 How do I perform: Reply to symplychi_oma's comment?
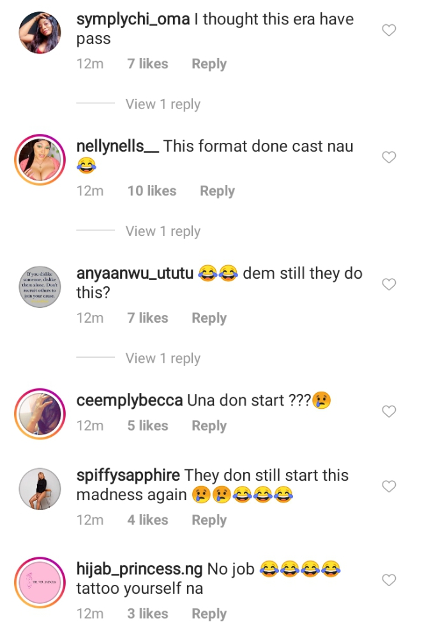(x=209, y=64)
